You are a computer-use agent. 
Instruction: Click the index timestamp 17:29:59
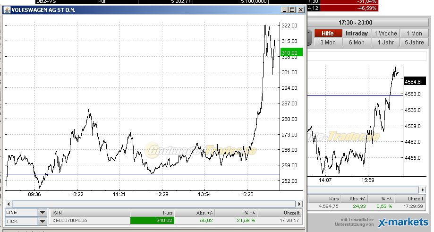tap(413, 206)
